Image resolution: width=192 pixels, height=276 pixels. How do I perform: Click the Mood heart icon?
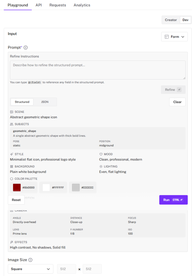coord(101,154)
